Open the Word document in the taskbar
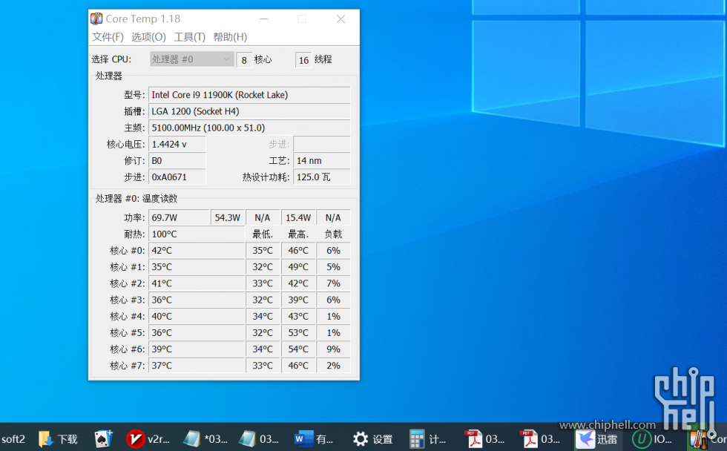 point(313,438)
